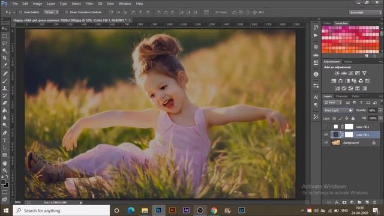The width and height of the screenshot is (384, 216).
Task: Switch to the Styles tab
Action: pos(348,61)
